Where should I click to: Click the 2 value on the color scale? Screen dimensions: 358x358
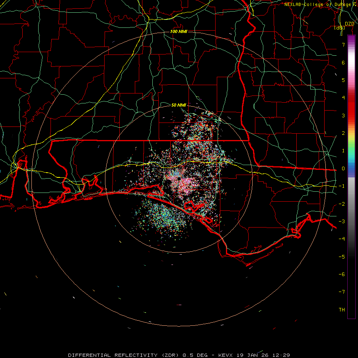tap(343, 133)
